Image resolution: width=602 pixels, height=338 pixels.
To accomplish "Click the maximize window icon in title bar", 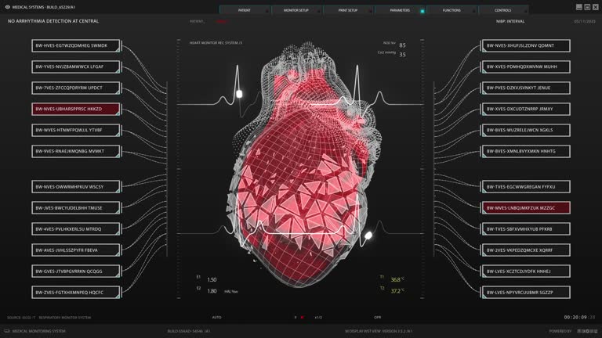I will pyautogui.click(x=587, y=7).
